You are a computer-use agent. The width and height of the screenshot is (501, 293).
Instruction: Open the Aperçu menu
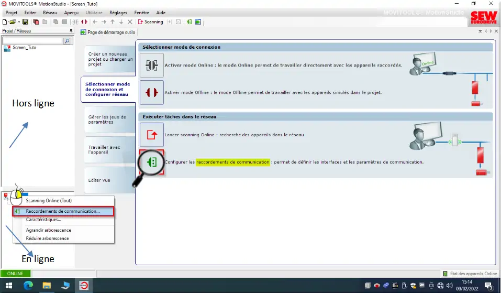pyautogui.click(x=71, y=13)
